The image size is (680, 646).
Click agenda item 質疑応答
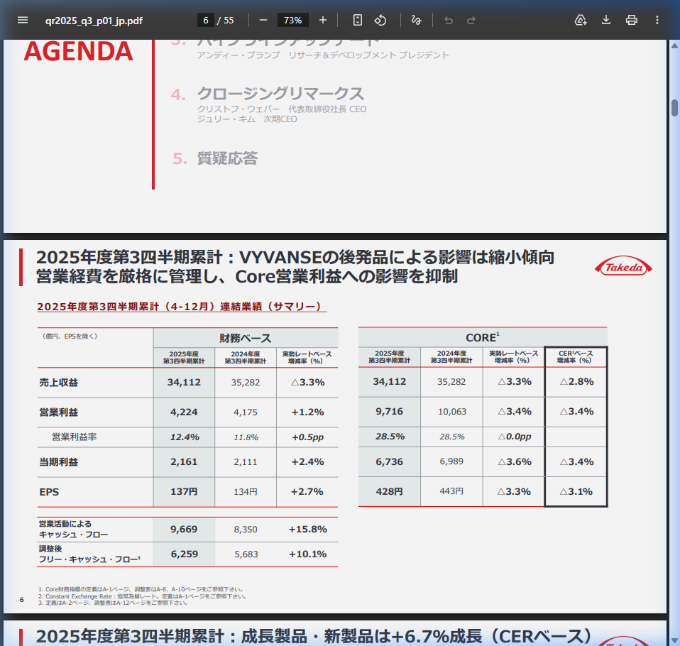coord(227,158)
